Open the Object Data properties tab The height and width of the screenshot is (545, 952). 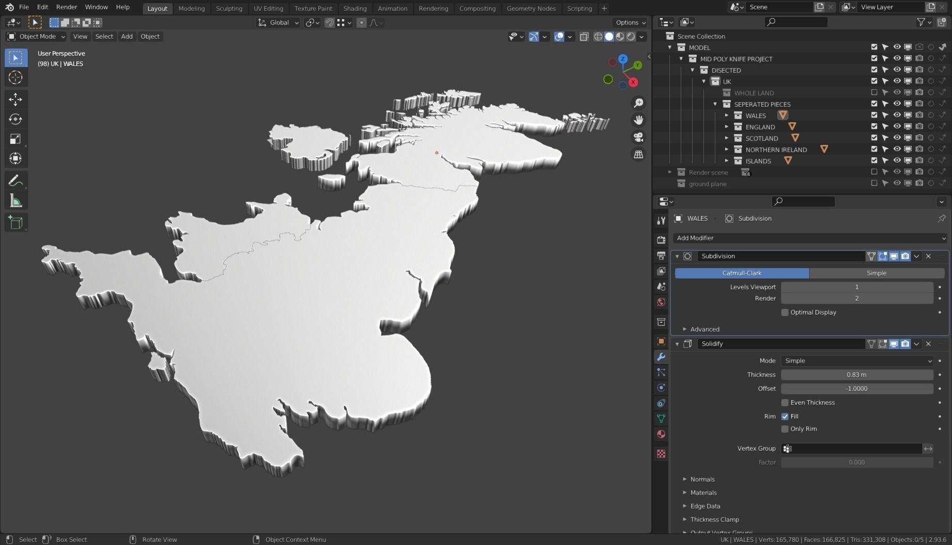661,419
